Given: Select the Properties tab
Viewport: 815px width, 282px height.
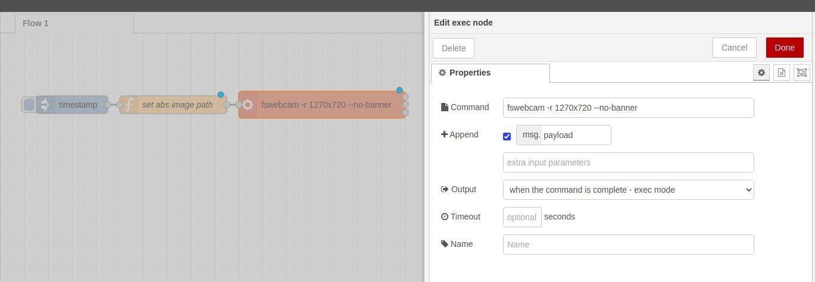Looking at the screenshot, I should coord(490,73).
